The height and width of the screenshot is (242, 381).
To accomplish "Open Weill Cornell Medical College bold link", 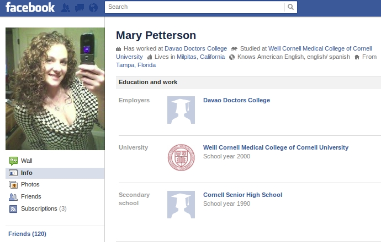I will (276, 147).
